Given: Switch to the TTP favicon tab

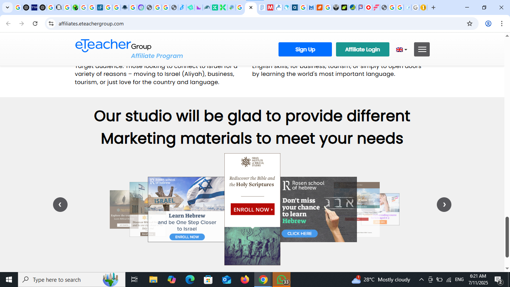Looking at the screenshot, I should 34,7.
